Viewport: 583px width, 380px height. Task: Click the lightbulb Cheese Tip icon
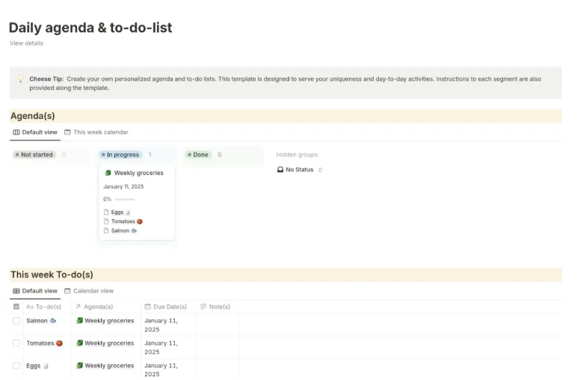click(21, 79)
